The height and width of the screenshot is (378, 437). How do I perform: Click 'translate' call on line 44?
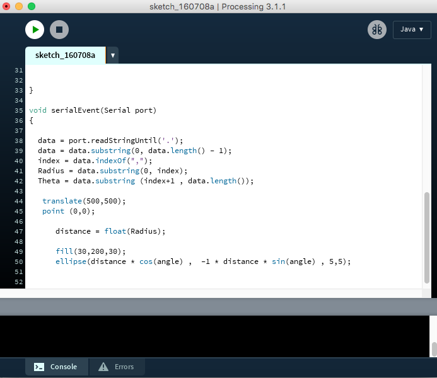click(62, 201)
